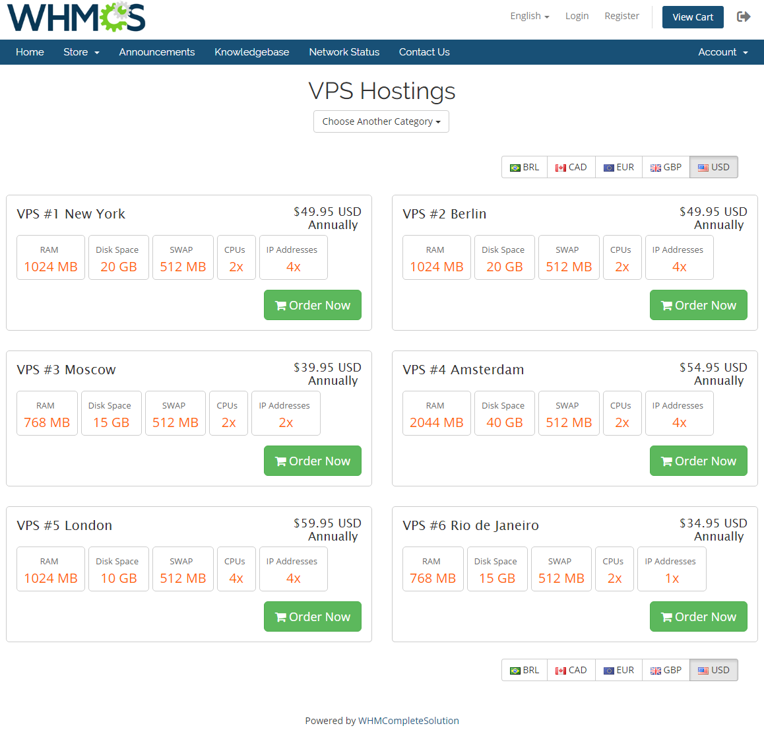Click the 1x IP Addresses box
The image size is (764, 730).
672,569
